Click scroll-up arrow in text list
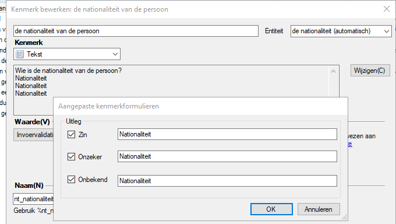Viewport: 396px width, 224px height. [x=333, y=71]
